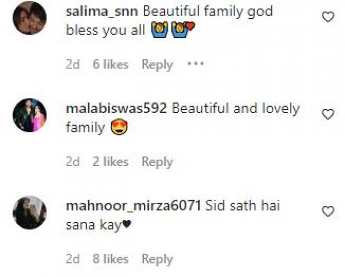Like salima_snn's comment with the heart
The height and width of the screenshot is (277, 345).
[328, 17]
